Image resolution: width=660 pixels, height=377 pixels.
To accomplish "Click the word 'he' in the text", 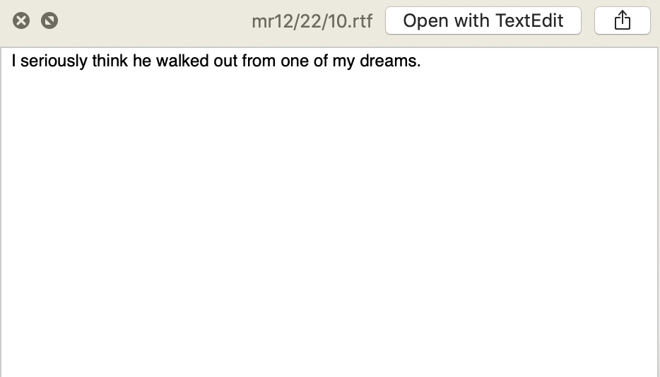I will 142,61.
